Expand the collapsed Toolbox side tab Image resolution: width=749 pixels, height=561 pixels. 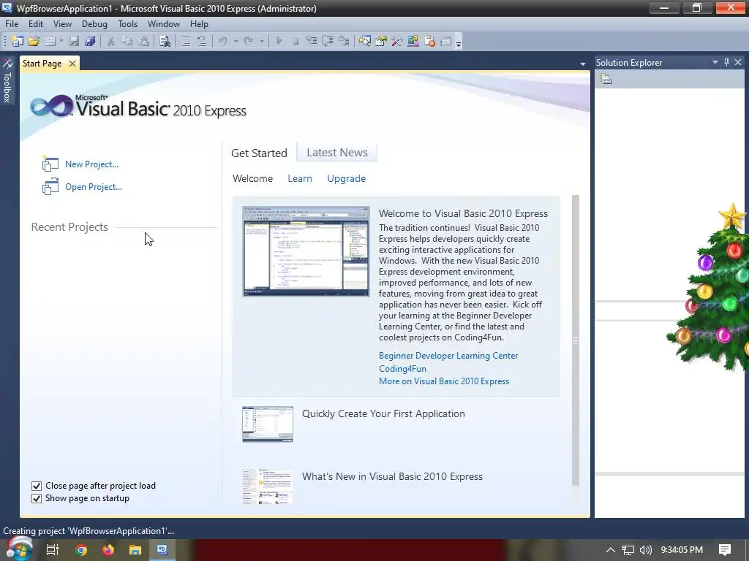[x=7, y=80]
